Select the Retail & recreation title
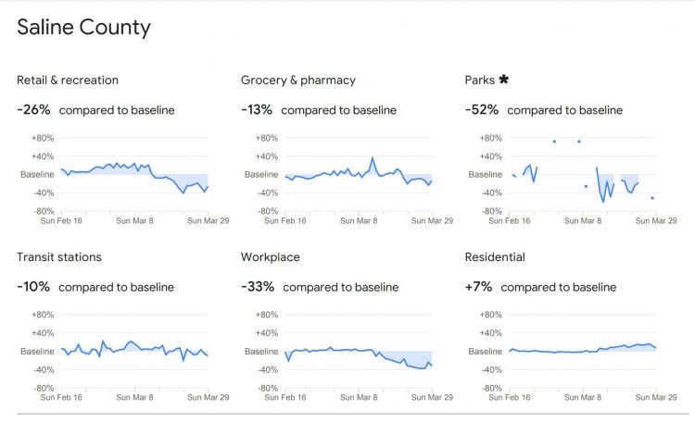Image resolution: width=695 pixels, height=422 pixels. pos(68,81)
